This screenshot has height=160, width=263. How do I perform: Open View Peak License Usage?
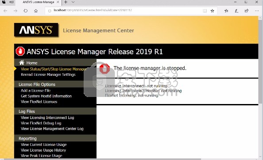42,156
